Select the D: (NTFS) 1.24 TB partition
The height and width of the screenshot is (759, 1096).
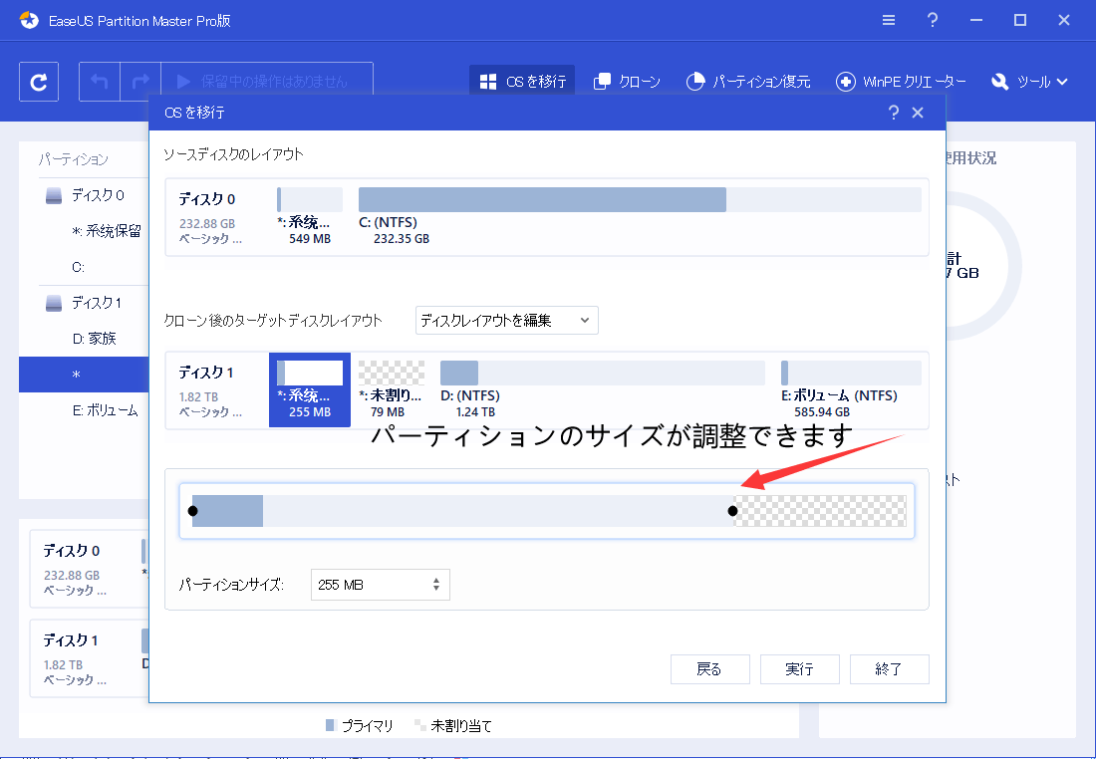click(603, 390)
